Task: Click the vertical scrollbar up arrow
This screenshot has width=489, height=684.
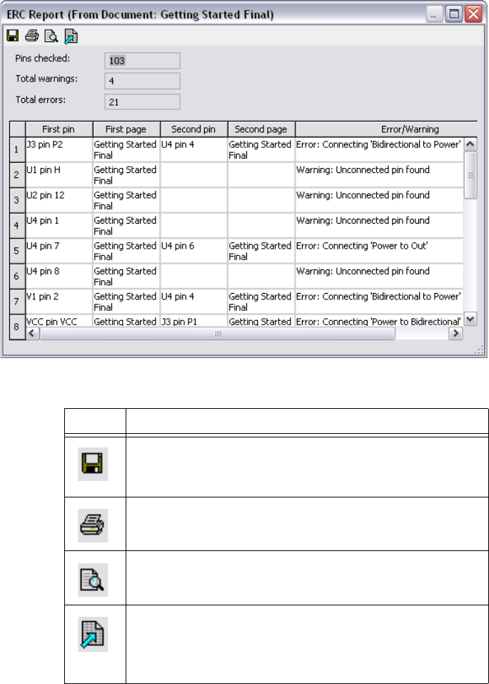Action: [x=470, y=144]
